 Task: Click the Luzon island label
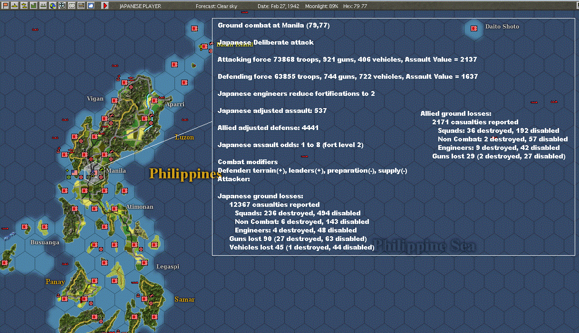click(184, 137)
